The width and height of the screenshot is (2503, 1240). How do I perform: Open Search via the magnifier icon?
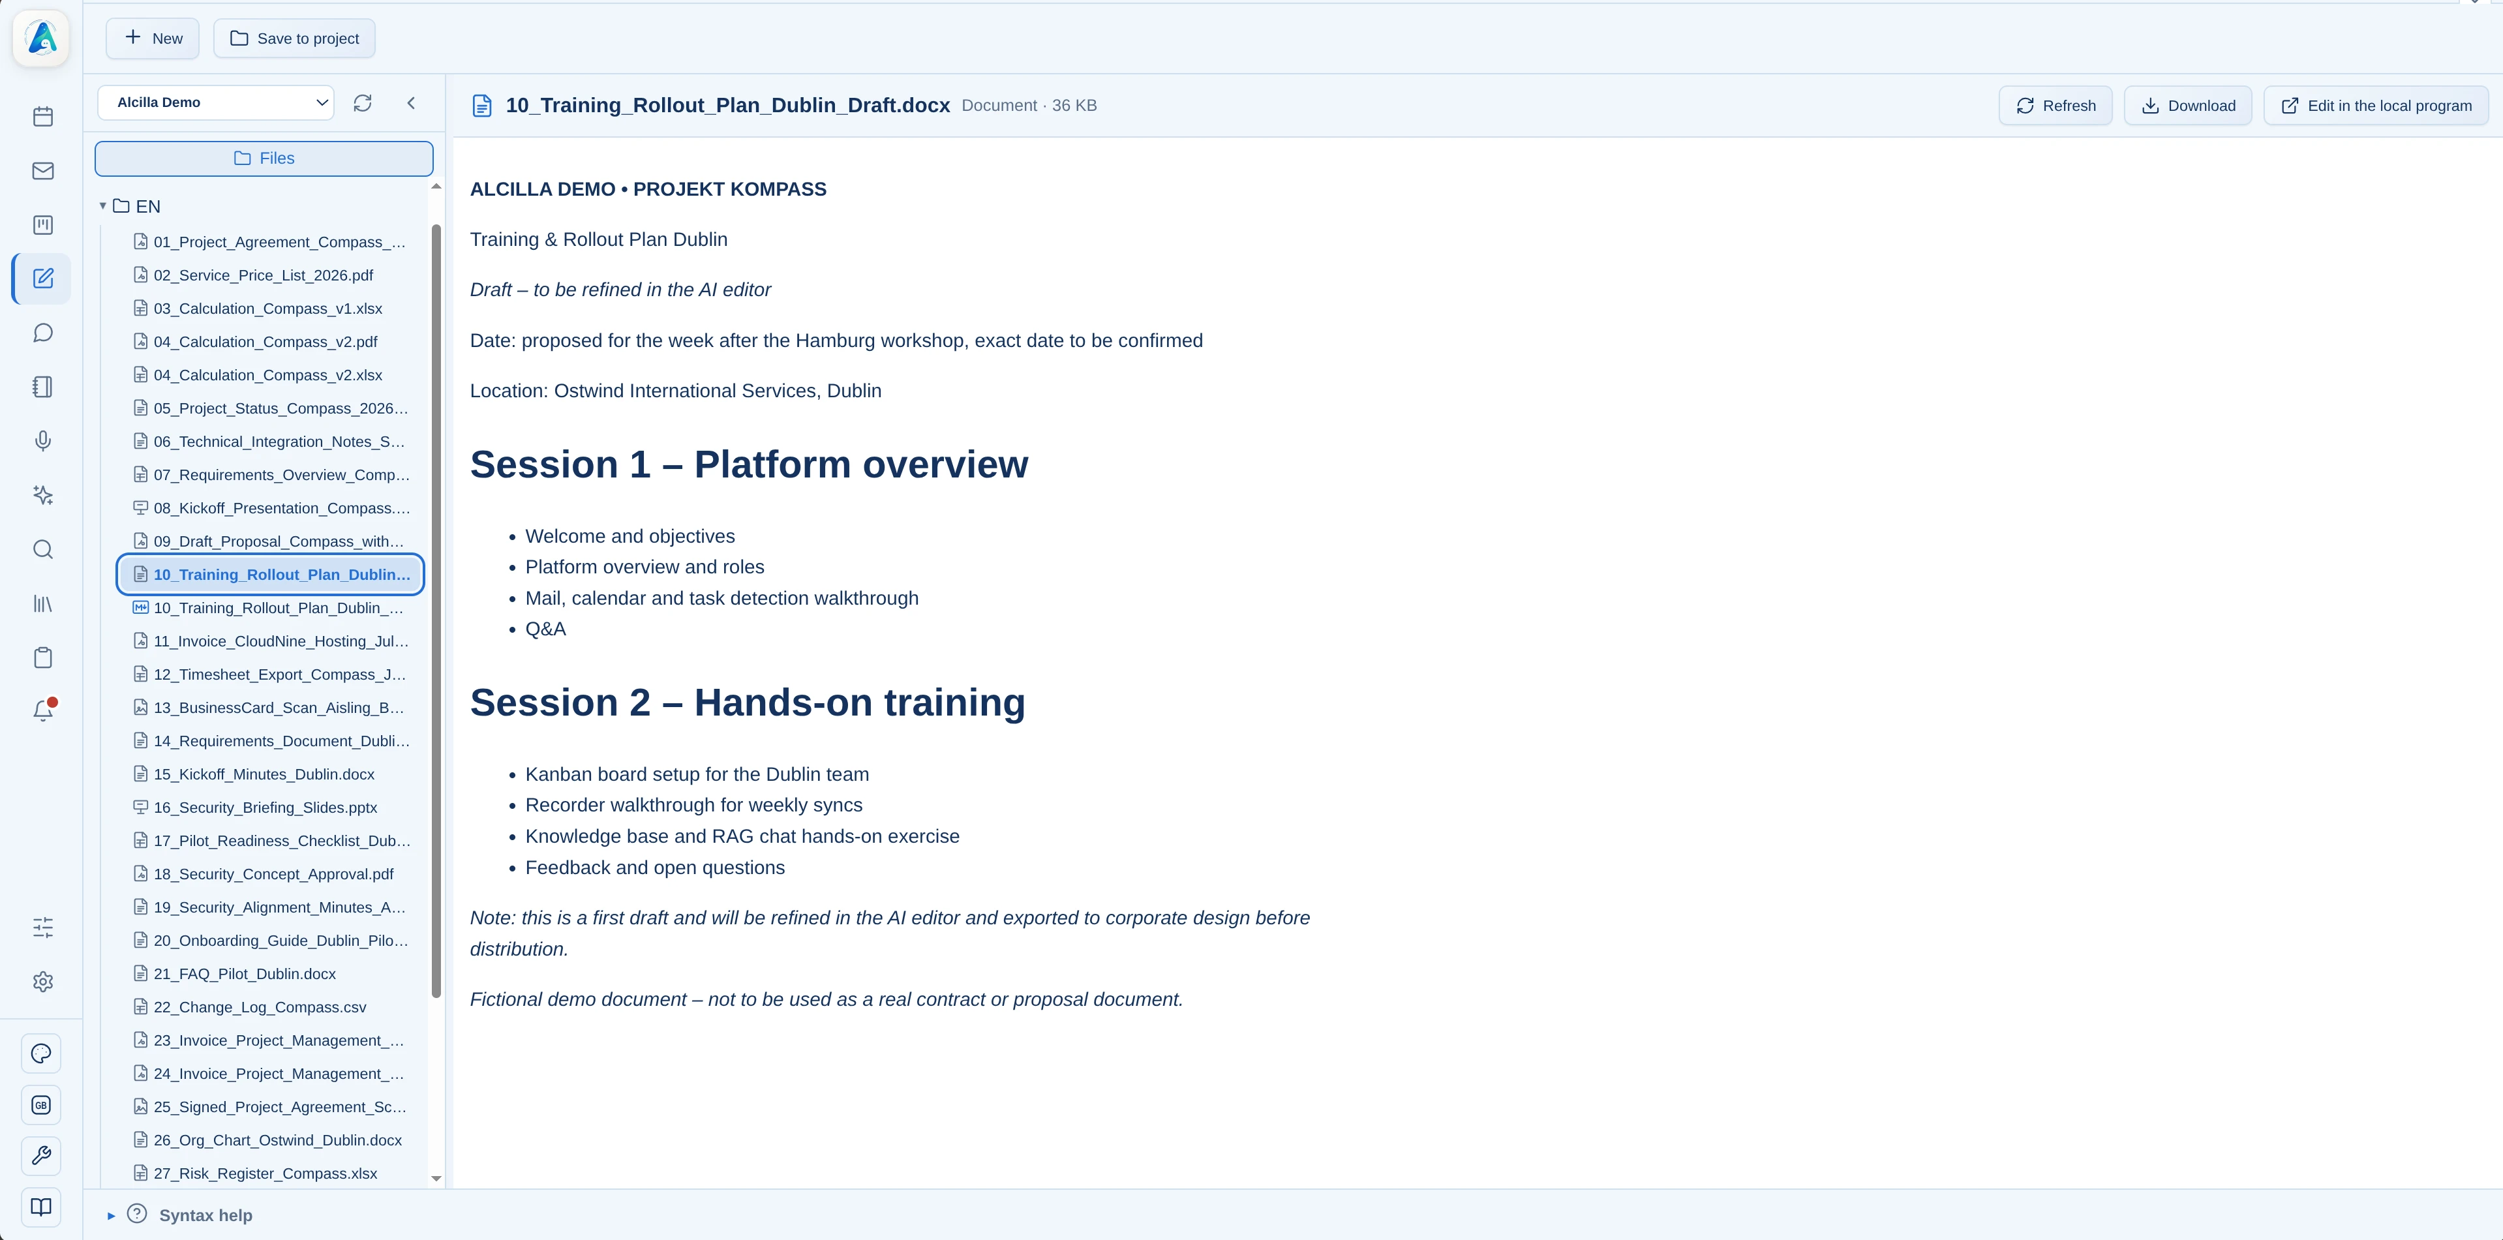[43, 550]
